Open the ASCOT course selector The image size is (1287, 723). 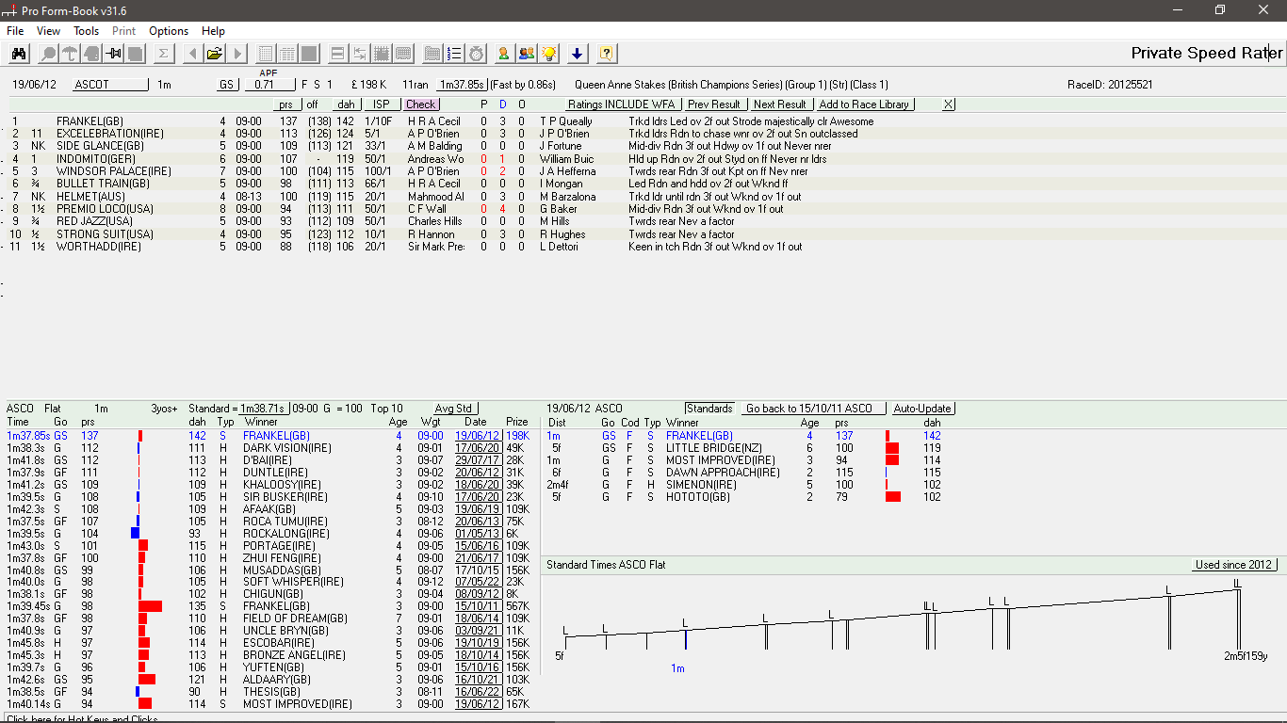pyautogui.click(x=110, y=85)
